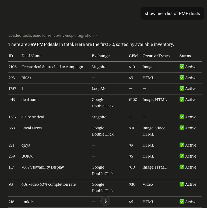Click the 'CPM' column header

point(133,56)
